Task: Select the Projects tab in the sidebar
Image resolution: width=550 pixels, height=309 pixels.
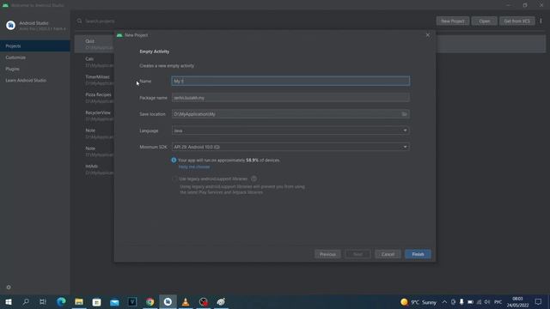Action: 35,45
